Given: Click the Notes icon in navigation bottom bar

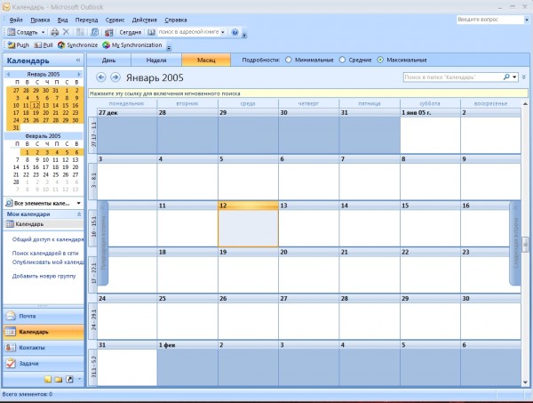Looking at the screenshot, I should click(x=48, y=379).
